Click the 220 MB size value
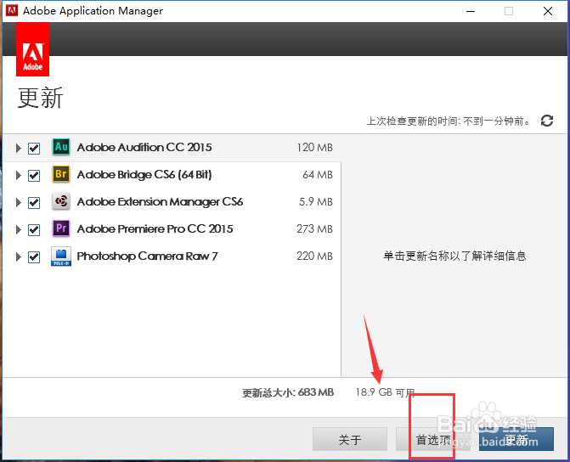This screenshot has height=462, width=570. [315, 256]
